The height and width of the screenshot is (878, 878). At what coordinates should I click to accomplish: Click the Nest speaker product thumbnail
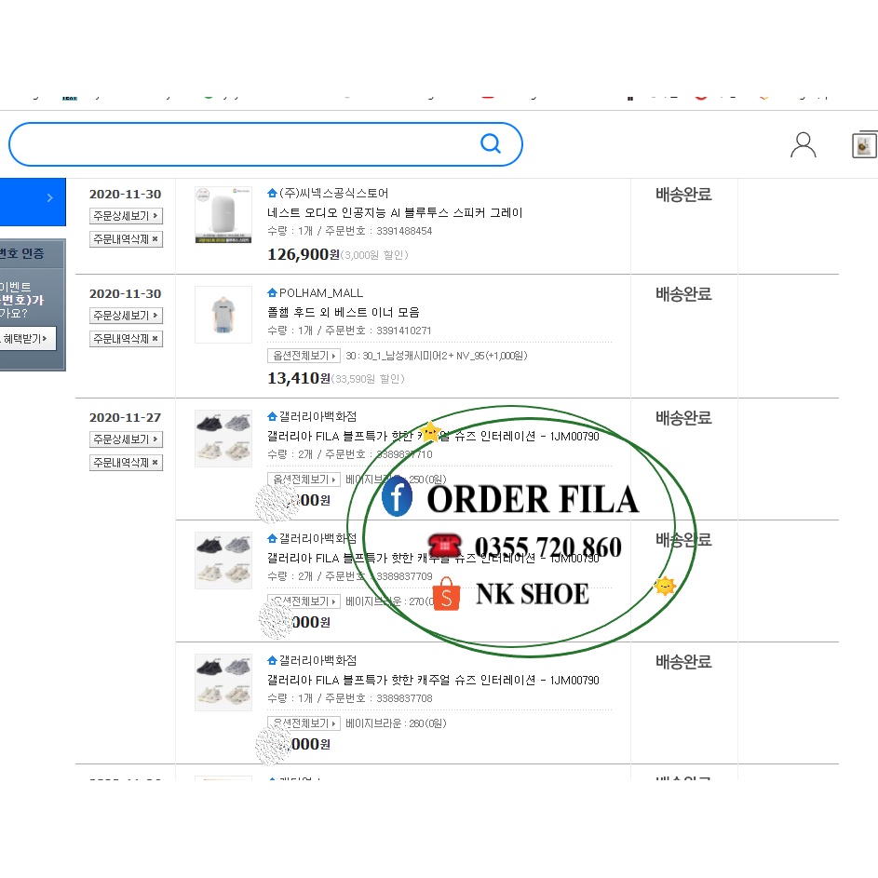pyautogui.click(x=223, y=214)
